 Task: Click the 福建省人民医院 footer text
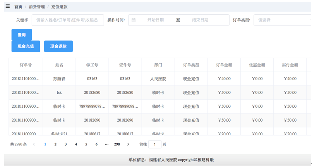pyautogui.click(x=163, y=160)
